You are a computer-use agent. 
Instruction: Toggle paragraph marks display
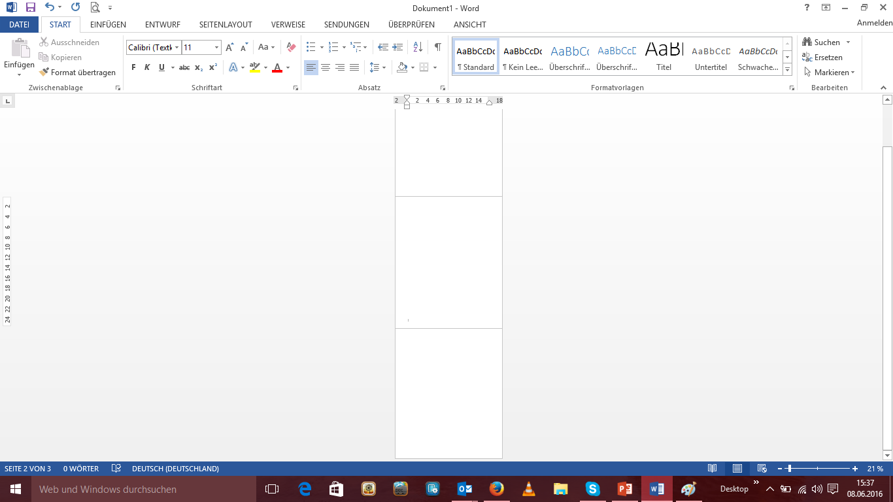tap(437, 48)
